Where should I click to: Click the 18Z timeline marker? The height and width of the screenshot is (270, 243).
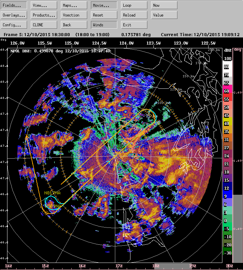tap(156, 266)
